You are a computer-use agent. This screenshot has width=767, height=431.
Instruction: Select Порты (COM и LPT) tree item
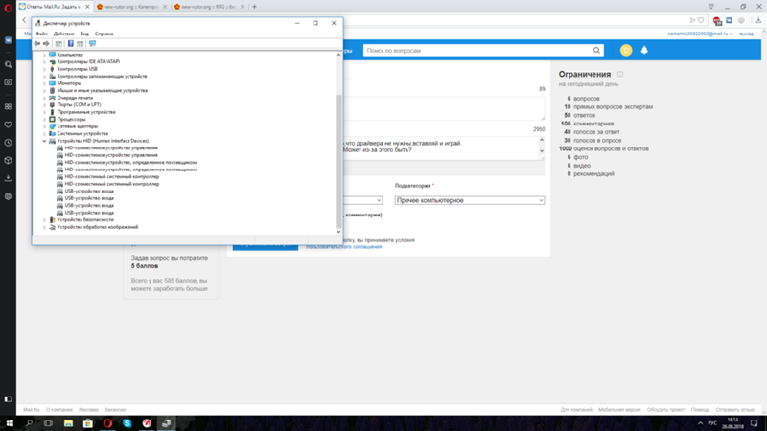[79, 104]
